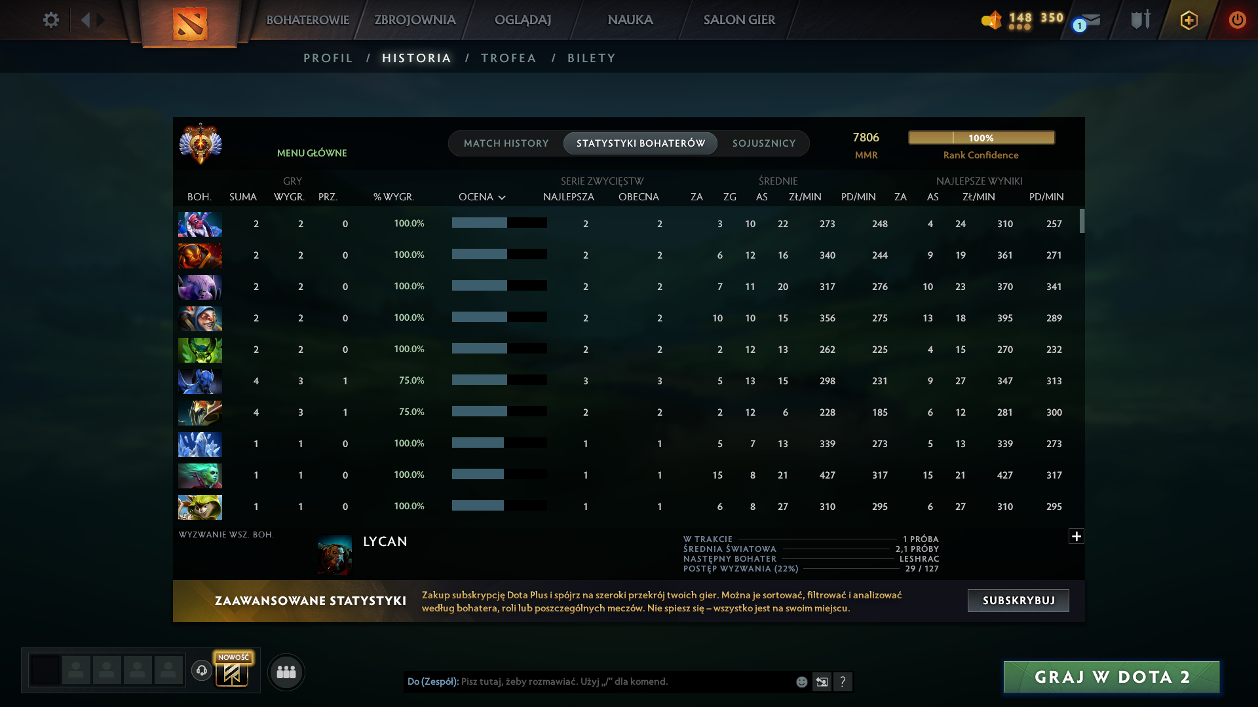Click the red power quit icon
Screen dimensions: 1258x707
(1237, 20)
